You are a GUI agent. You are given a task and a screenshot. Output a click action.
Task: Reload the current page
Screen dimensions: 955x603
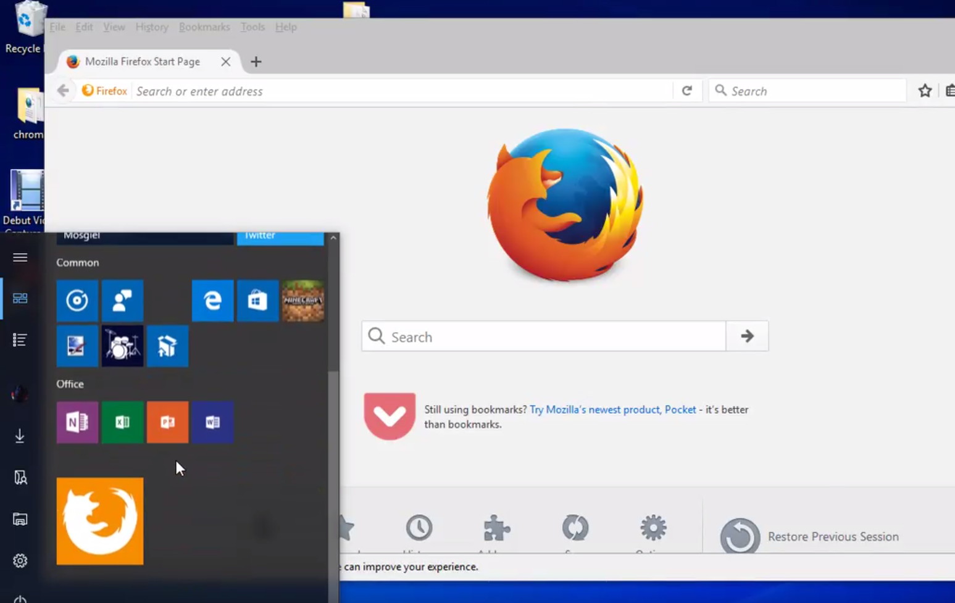pos(687,90)
